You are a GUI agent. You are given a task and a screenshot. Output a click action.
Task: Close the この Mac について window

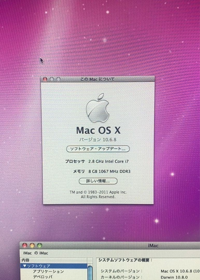45,79
